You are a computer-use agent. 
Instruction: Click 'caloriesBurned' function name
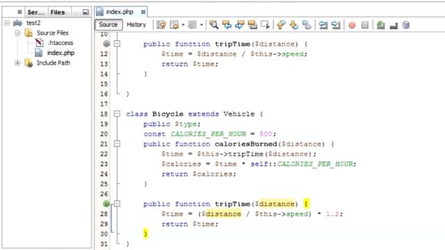point(245,144)
